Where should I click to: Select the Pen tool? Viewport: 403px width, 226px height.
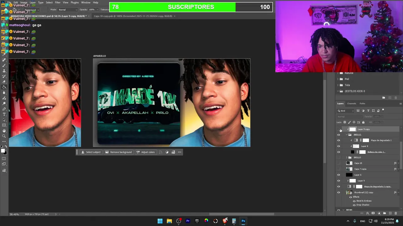4,109
